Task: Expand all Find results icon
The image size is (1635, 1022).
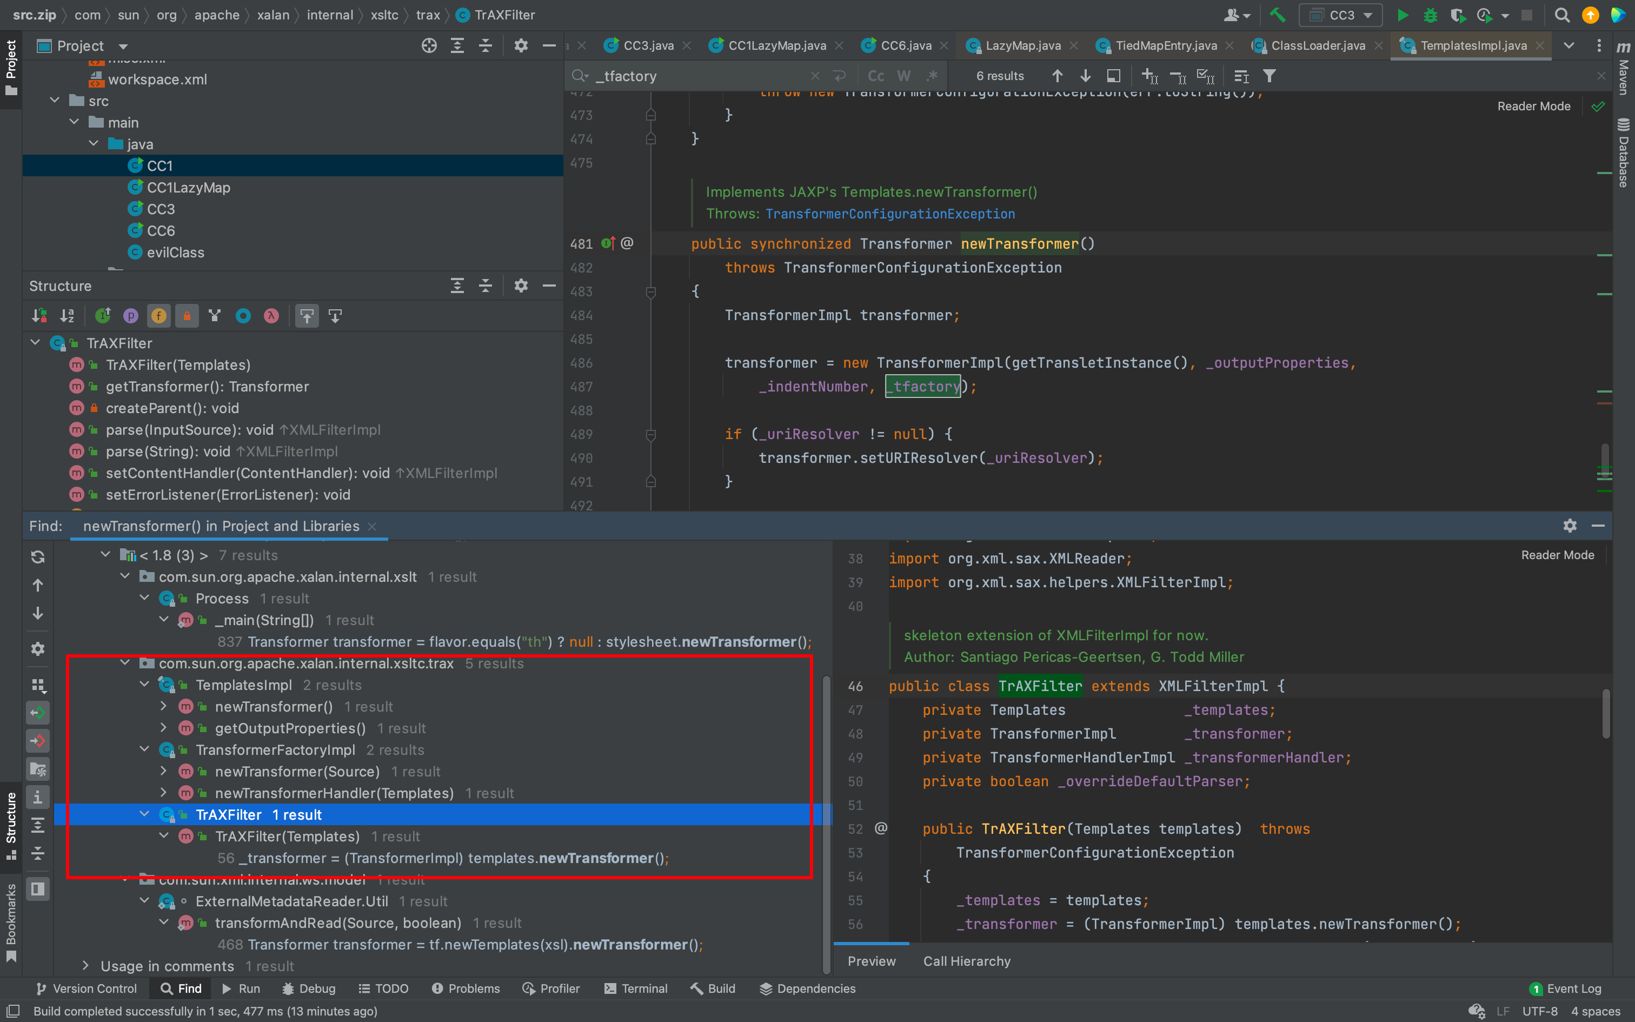Action: [x=38, y=825]
